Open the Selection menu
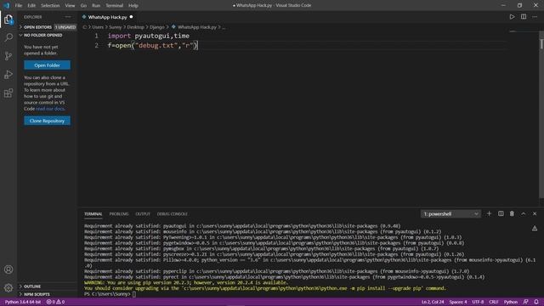The width and height of the screenshot is (544, 306). [x=50, y=5]
